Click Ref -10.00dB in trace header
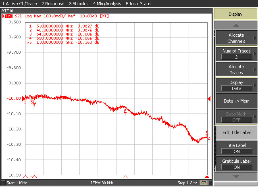This screenshot has width=258, height=187. click(82, 16)
